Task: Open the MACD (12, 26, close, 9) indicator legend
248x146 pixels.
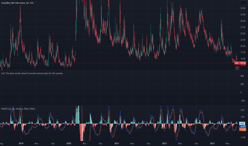Action: (x=18, y=109)
